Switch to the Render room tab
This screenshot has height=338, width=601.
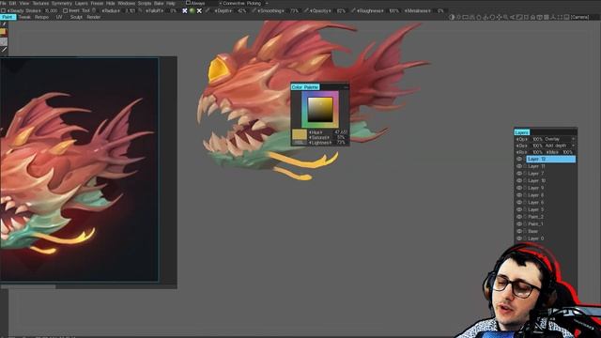point(94,17)
